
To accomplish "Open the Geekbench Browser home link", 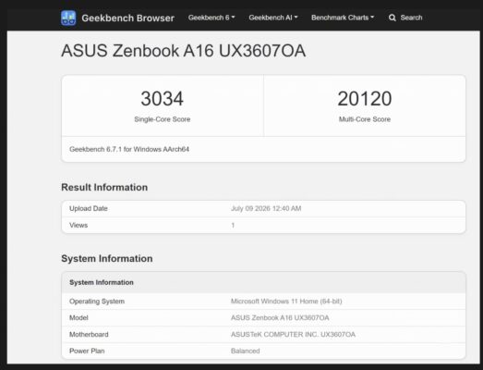I will [127, 18].
